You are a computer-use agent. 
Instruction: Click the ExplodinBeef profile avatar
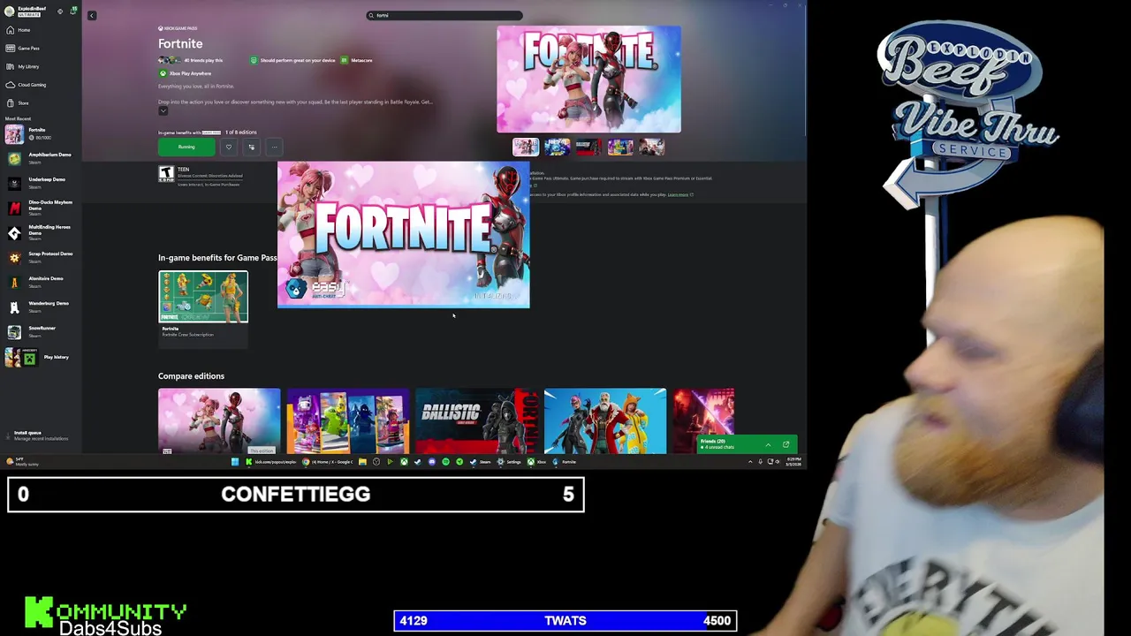coord(10,11)
